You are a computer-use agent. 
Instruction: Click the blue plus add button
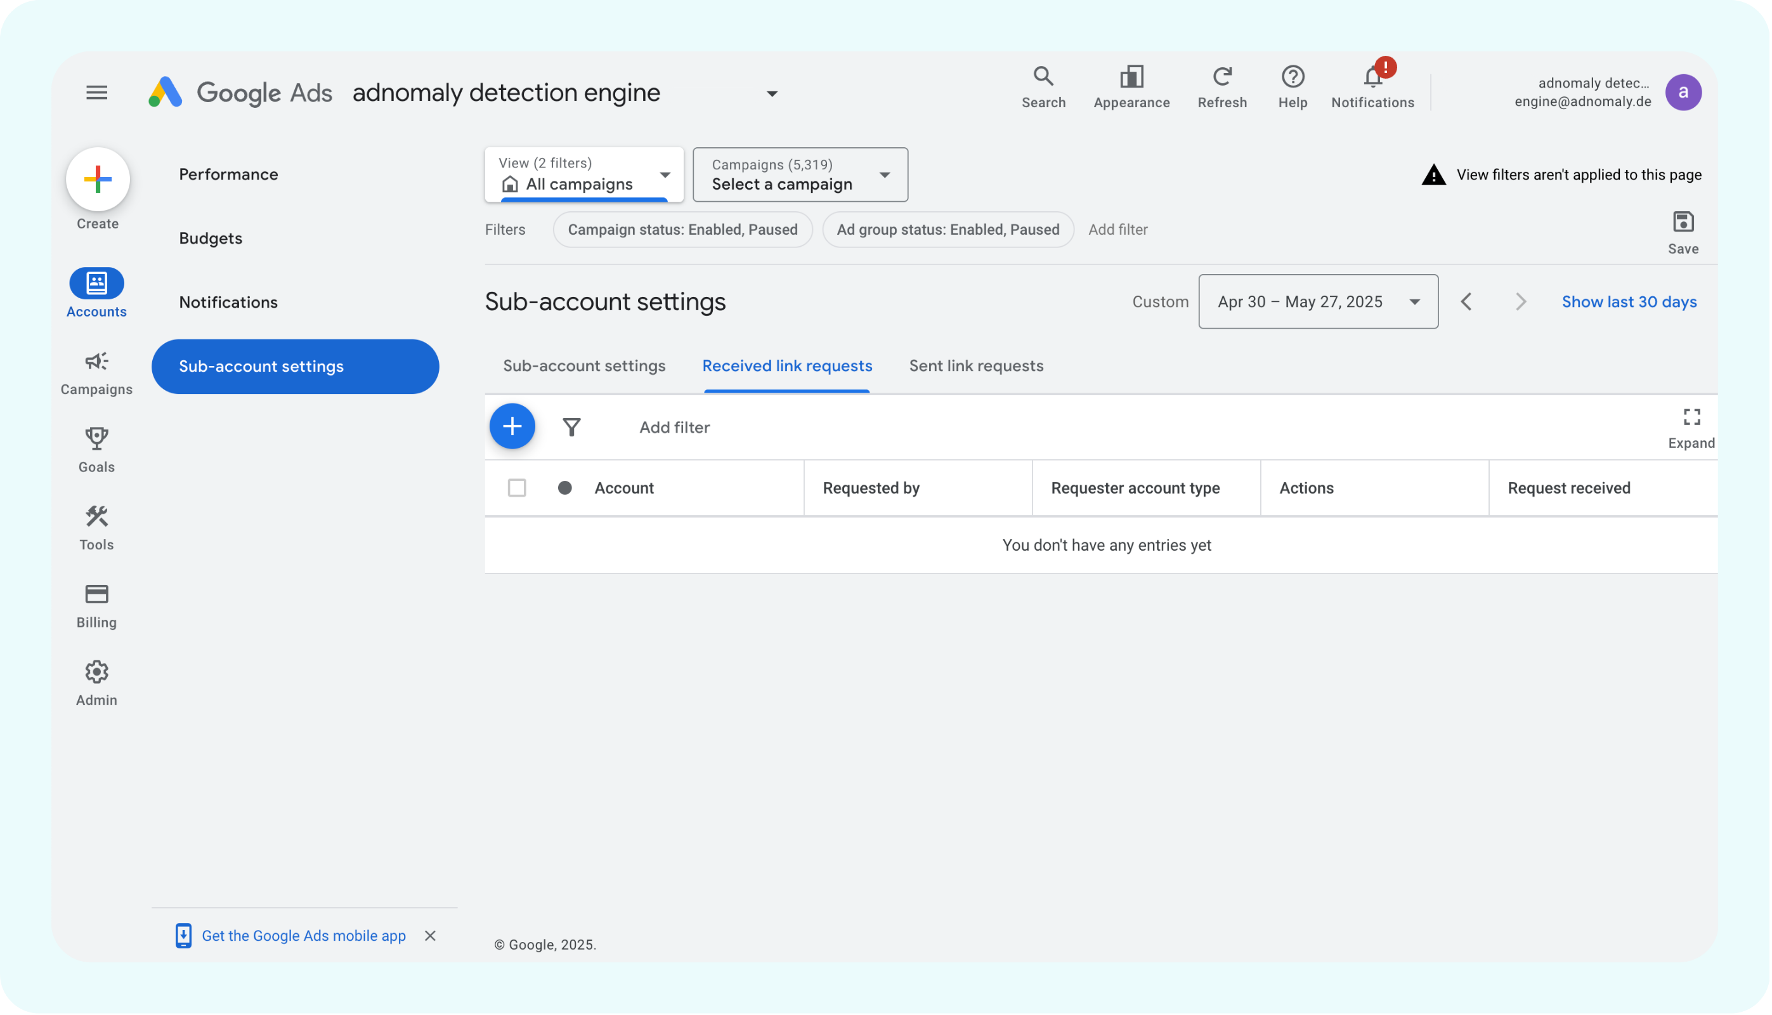click(x=512, y=426)
